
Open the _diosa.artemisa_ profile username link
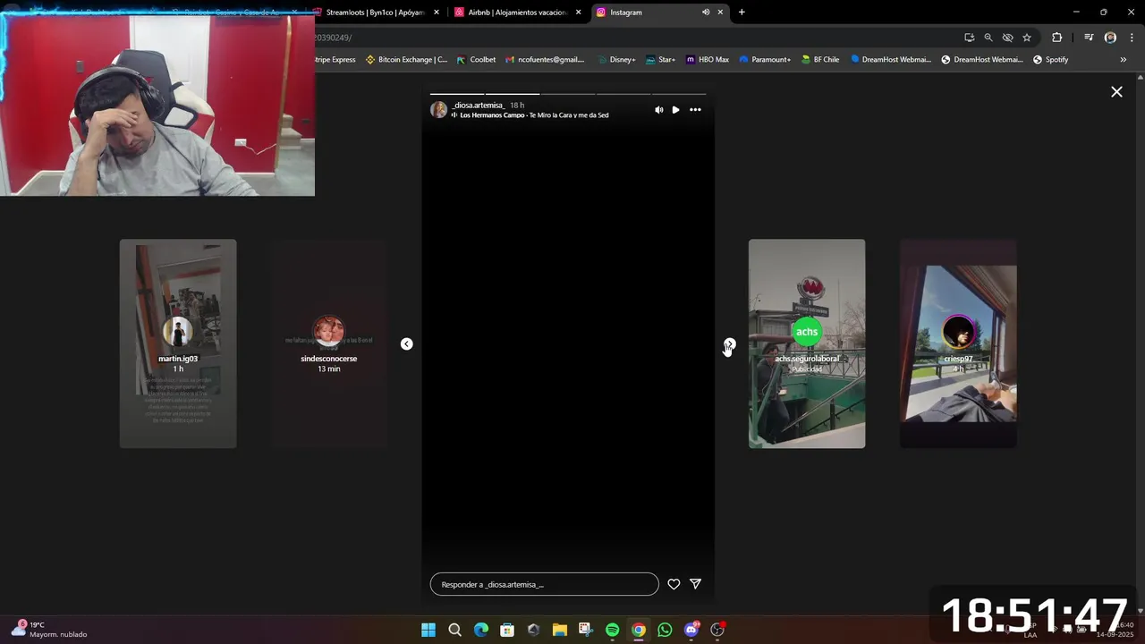(479, 105)
